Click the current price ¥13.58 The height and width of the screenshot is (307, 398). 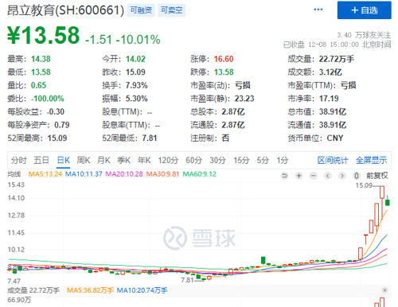[44, 35]
